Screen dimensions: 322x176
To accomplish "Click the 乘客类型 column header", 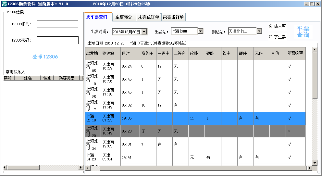I will coord(67,78).
